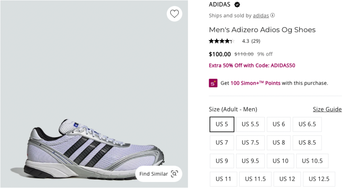Open the adidas seller link

tap(261, 16)
